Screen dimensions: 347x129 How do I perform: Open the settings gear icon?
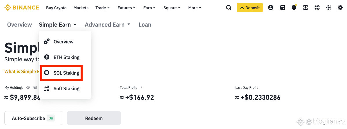[340, 8]
